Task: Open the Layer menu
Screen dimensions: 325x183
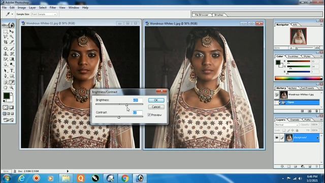Action: coord(32,8)
